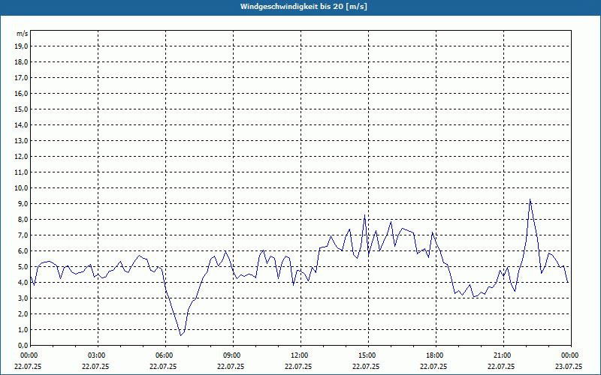Click the '23.07.25' date label
601x375 pixels.
click(569, 366)
